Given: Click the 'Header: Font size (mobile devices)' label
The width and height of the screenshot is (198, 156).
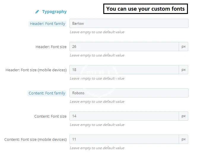Looking at the screenshot, I should click(36, 70).
